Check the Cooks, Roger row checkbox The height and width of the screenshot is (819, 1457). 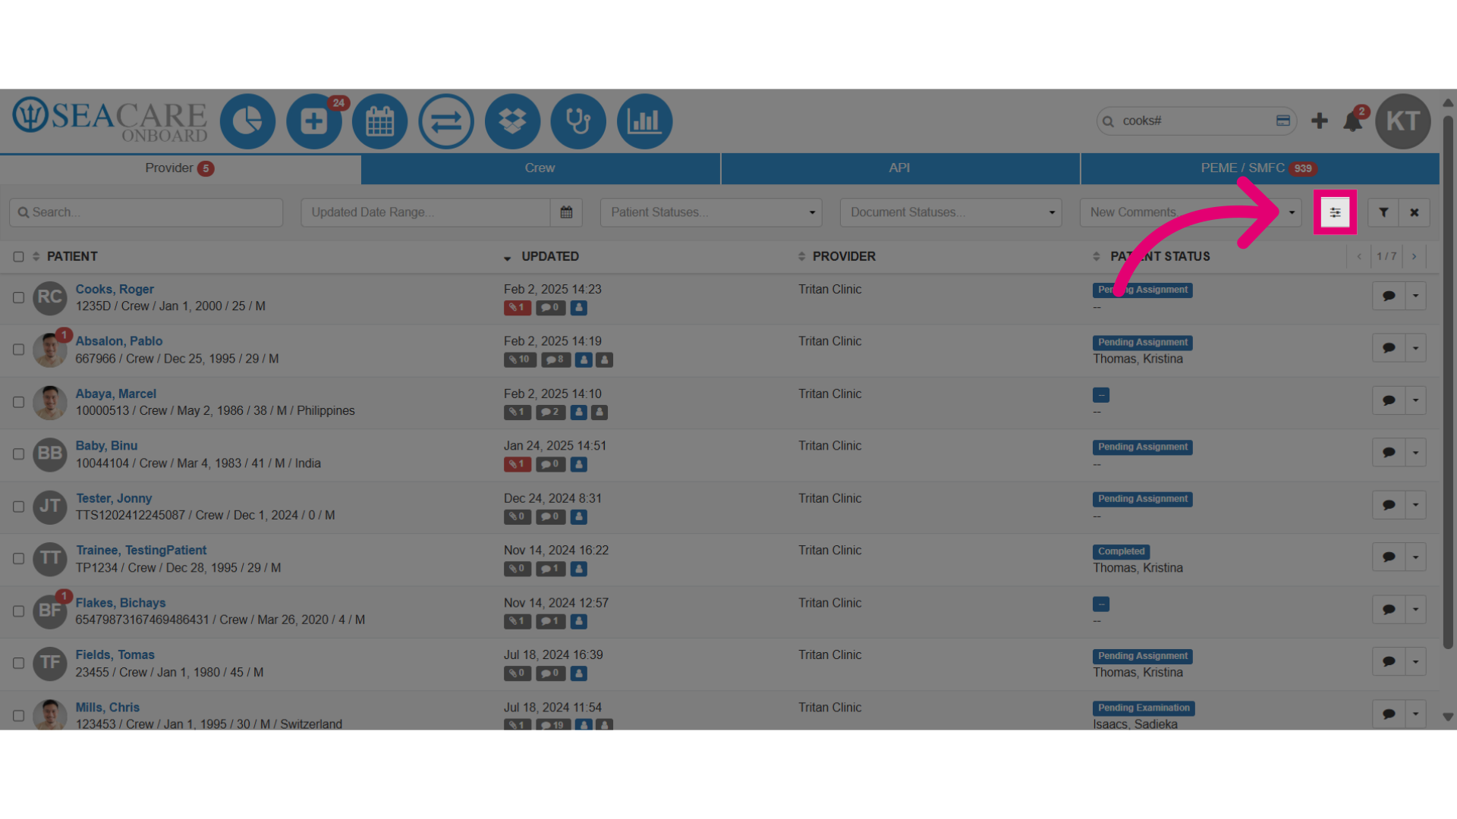[18, 297]
